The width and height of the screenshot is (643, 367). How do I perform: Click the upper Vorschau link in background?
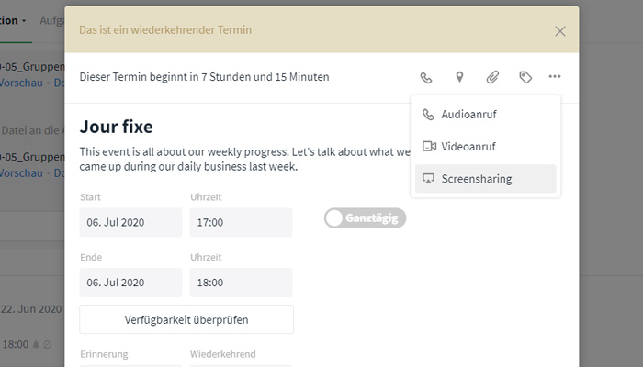click(21, 83)
